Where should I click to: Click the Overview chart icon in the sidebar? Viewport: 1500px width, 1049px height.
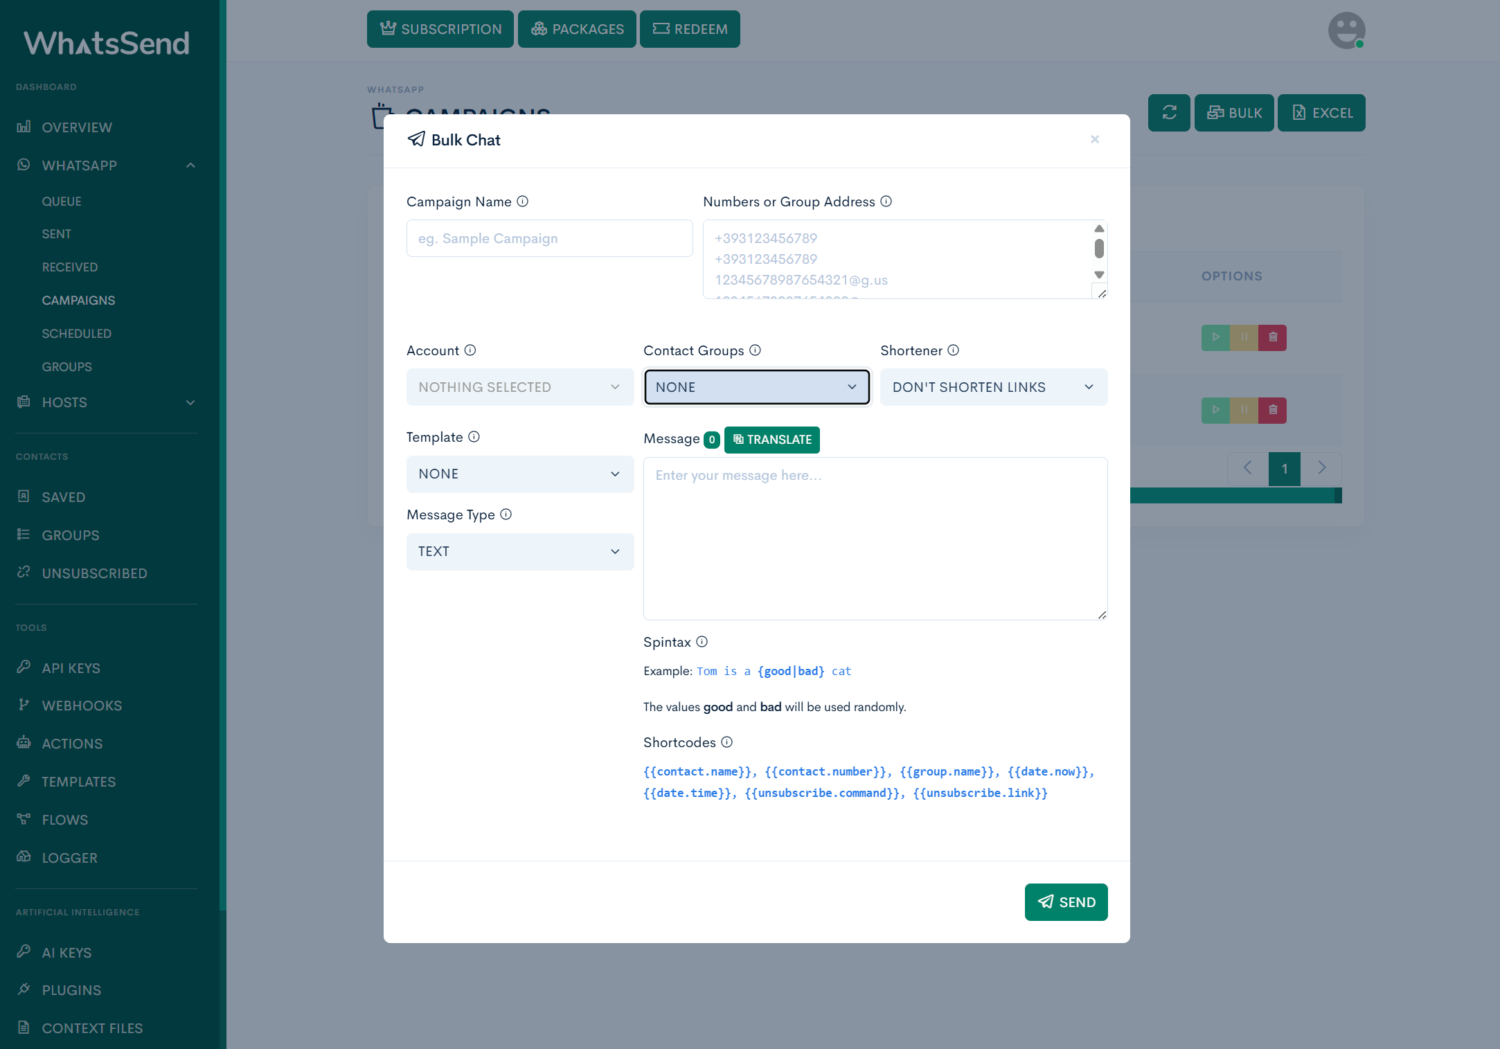[24, 127]
